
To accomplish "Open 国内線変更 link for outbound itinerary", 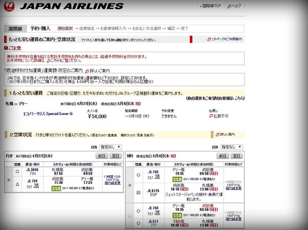I will click(x=113, y=183).
